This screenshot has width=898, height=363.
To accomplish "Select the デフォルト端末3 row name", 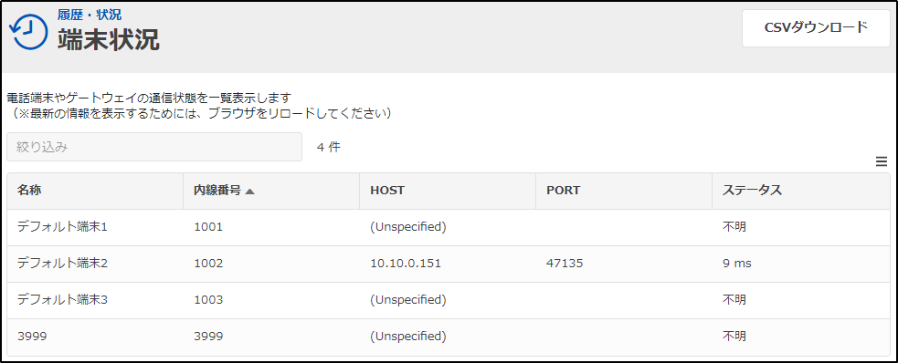I will coord(63,299).
